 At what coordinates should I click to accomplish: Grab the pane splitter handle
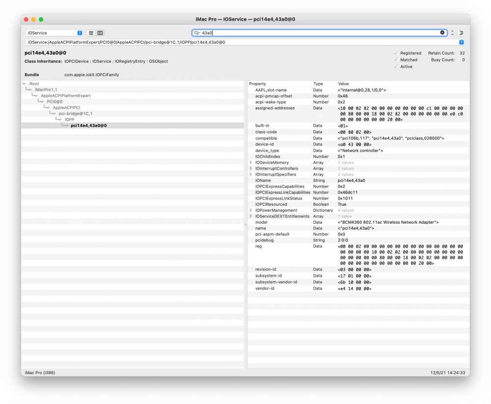click(x=245, y=225)
